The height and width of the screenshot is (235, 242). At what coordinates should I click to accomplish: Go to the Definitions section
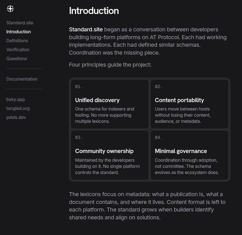[17, 41]
